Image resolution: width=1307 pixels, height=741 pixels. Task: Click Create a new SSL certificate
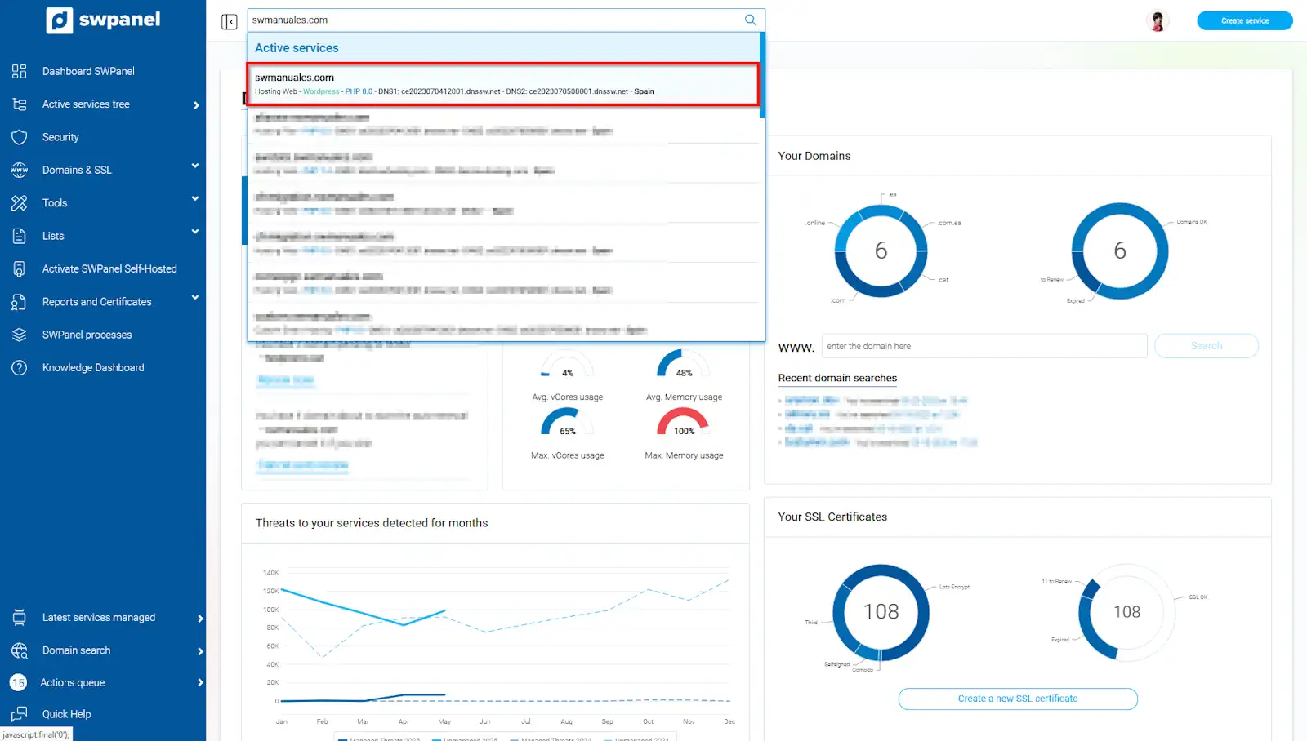pyautogui.click(x=1017, y=699)
